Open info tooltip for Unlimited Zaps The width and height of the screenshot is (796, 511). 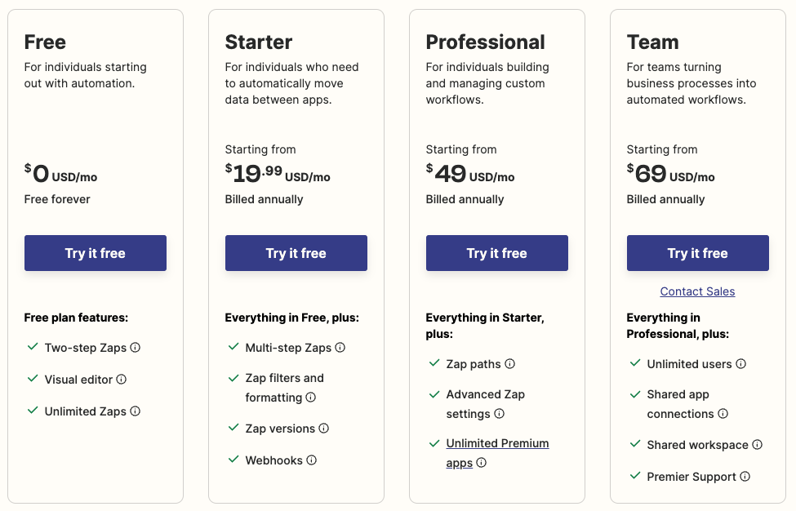point(136,411)
